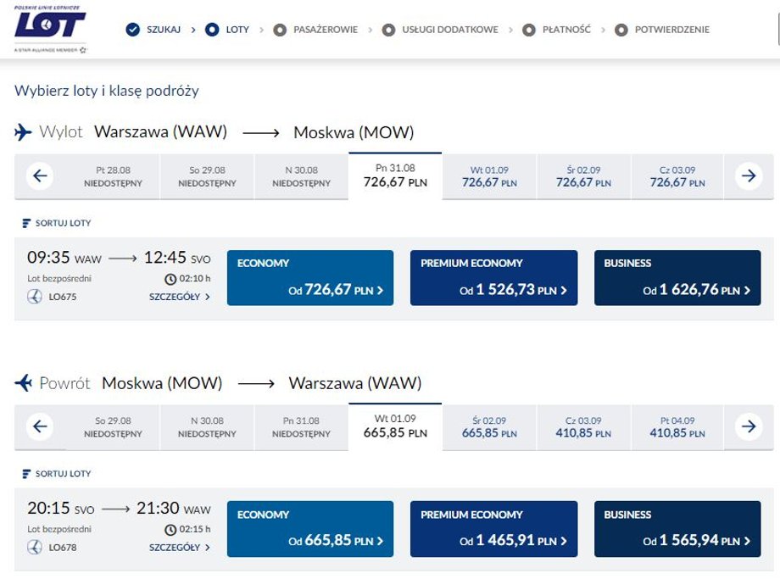Click the Szukaj step checkmark icon
Viewport: 780px width, 579px height.
pyautogui.click(x=132, y=30)
